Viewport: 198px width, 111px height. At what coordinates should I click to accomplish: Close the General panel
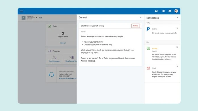141,17
